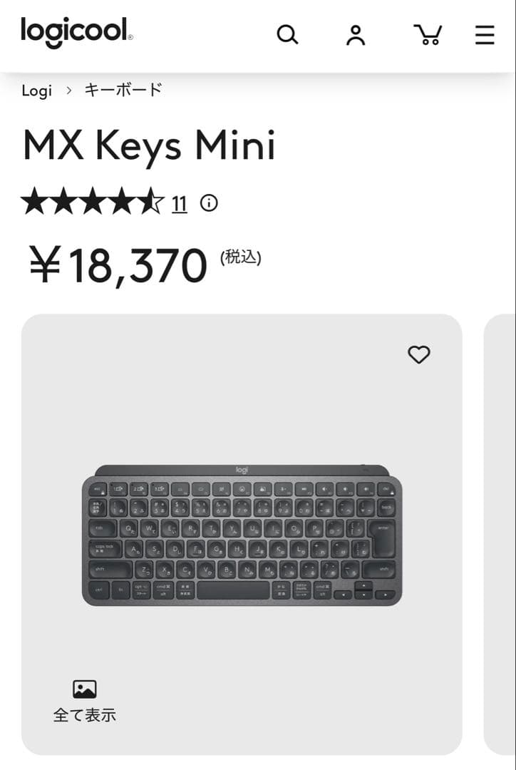Toggle the favorite heart on the product image
516x770 pixels.
[x=419, y=354]
